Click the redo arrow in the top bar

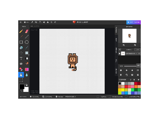55,22
